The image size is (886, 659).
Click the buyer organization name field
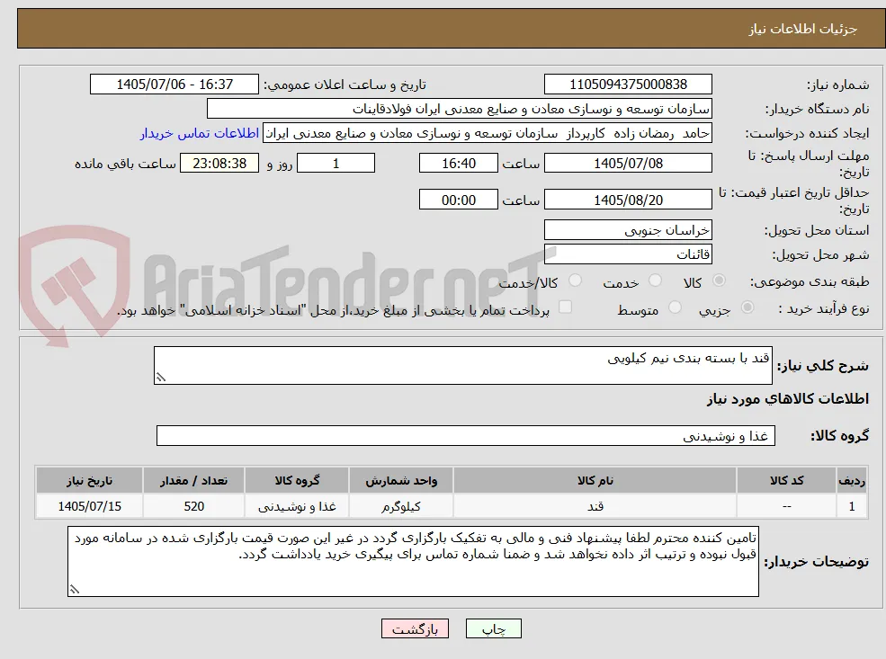[x=459, y=109]
